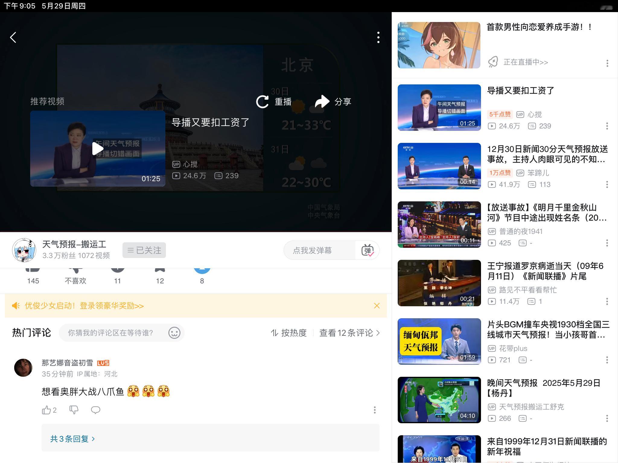Expand the 共3条回复 replies thread

tap(72, 439)
